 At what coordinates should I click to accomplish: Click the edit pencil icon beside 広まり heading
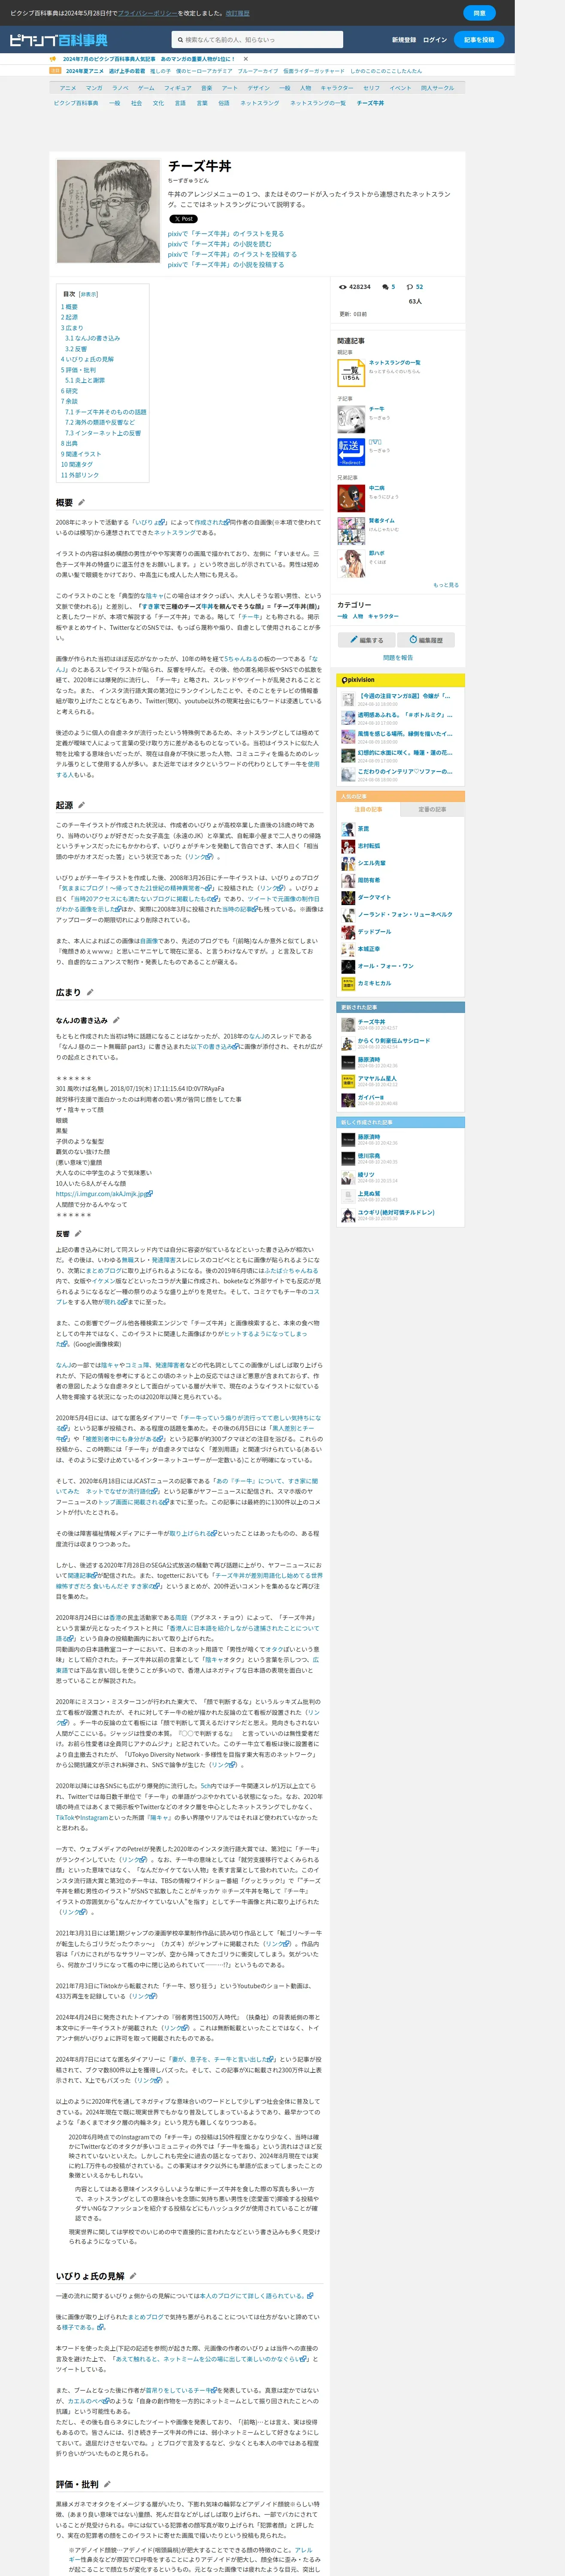tap(90, 992)
